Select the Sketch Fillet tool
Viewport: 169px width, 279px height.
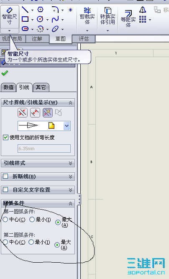(x=55, y=10)
